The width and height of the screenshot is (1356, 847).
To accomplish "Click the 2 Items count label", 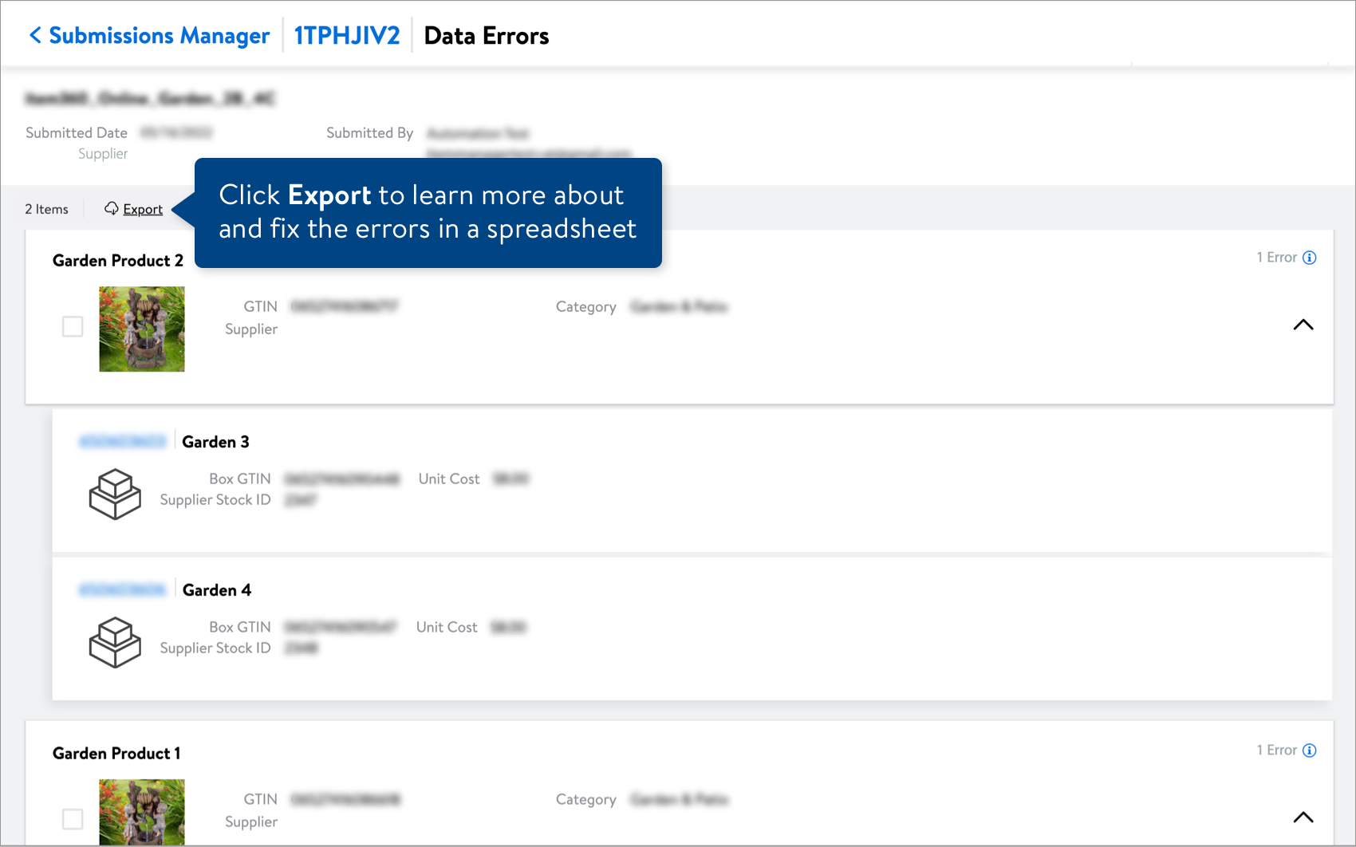I will click(x=47, y=208).
